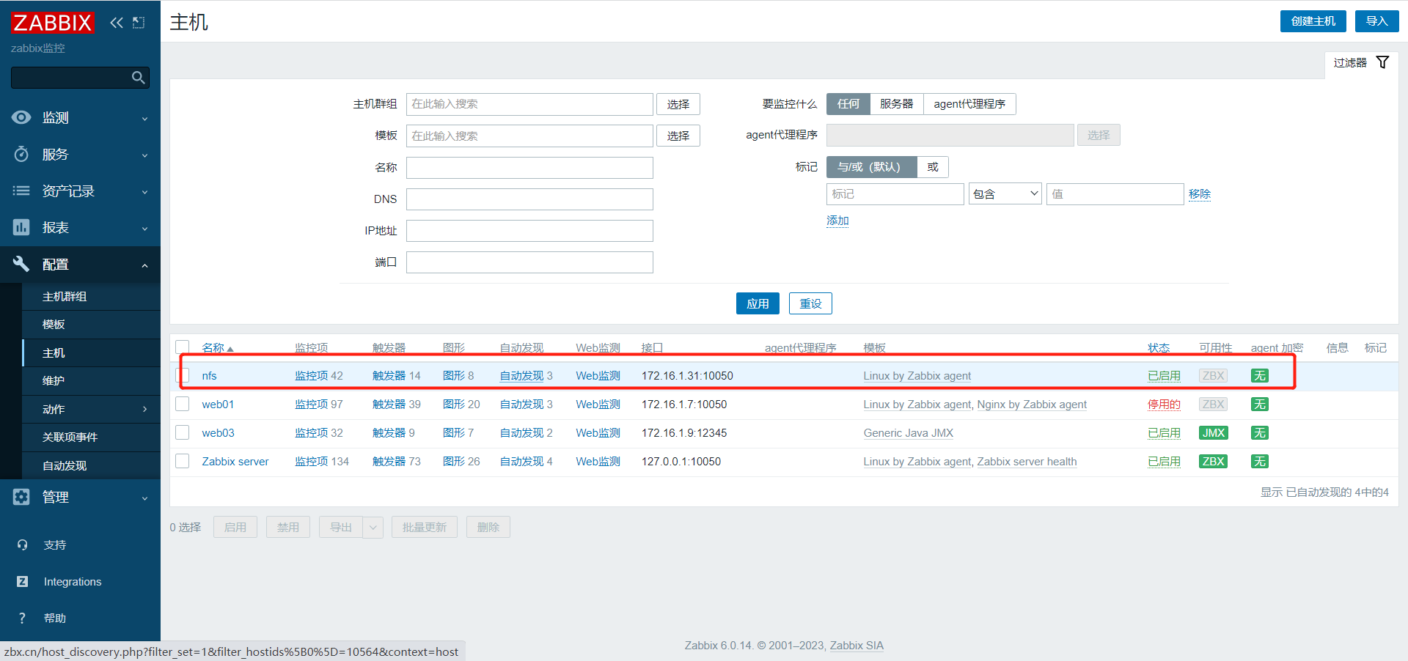Click the 无 encryption badge for web03
Viewport: 1408px width, 661px height.
pos(1259,433)
